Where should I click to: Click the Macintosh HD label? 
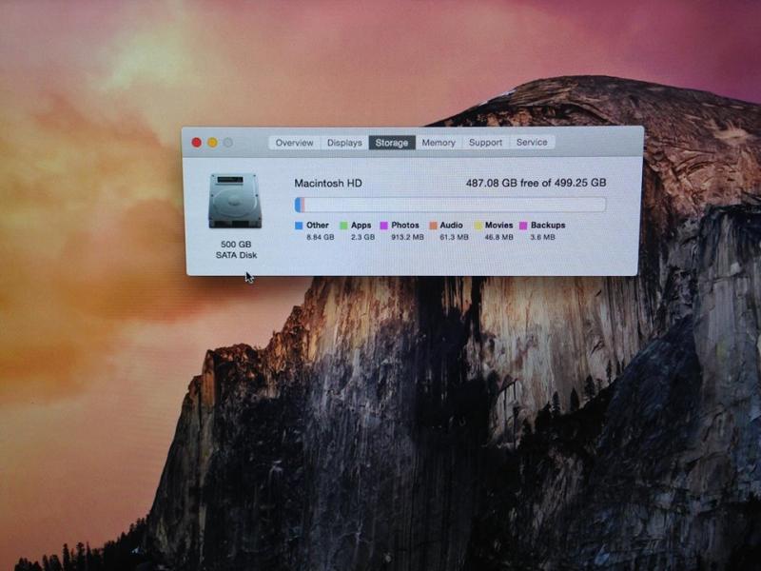(x=328, y=183)
